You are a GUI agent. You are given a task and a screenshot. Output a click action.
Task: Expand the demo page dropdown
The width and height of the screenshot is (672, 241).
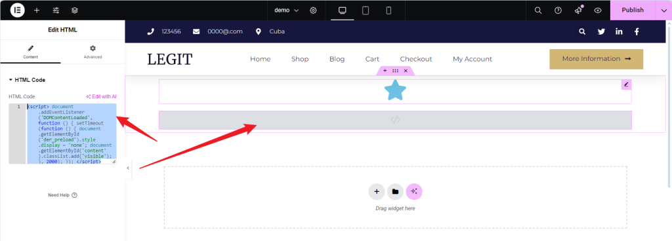pyautogui.click(x=286, y=10)
